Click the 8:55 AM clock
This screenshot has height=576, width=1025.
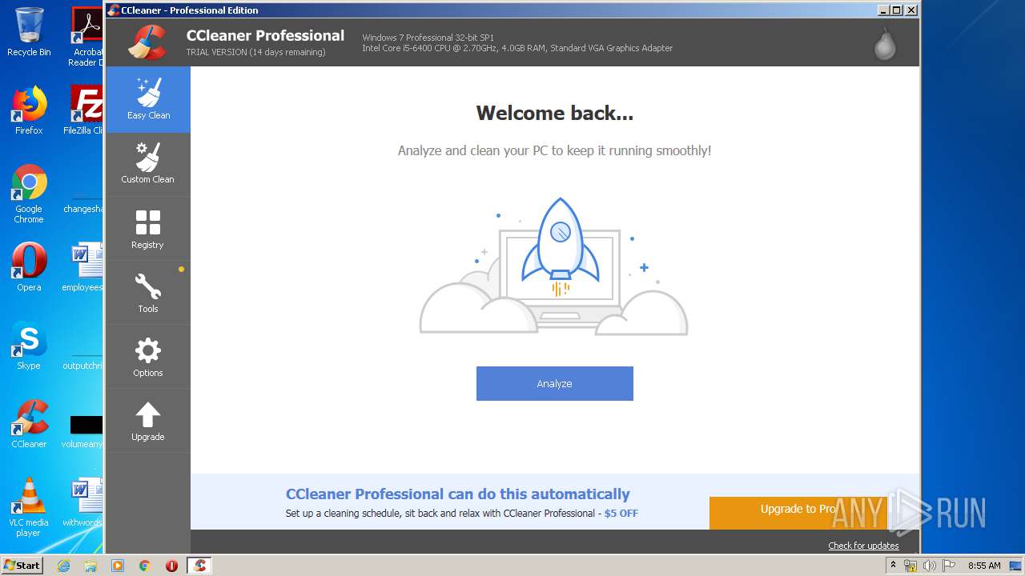coord(984,566)
